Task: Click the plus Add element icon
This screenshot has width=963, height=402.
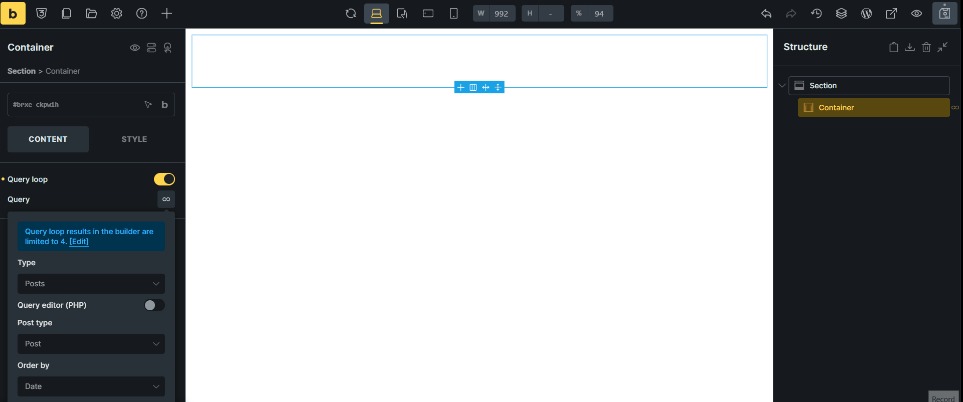Action: 167,14
